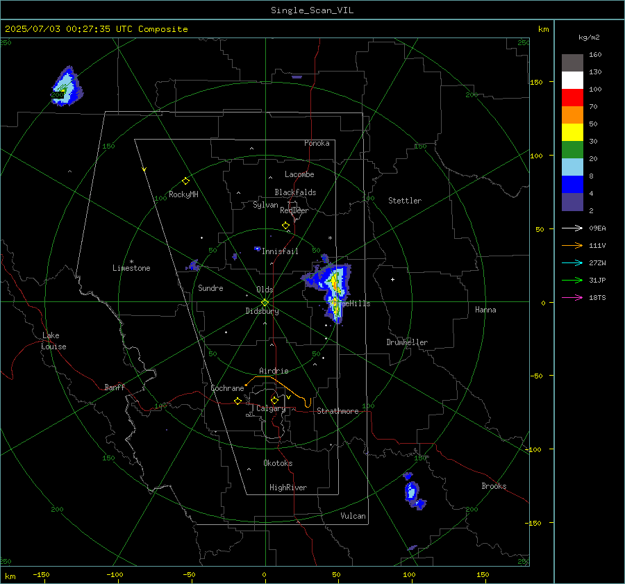Pick the orange 50-70 color swatch
The height and width of the screenshot is (584, 625).
572,115
